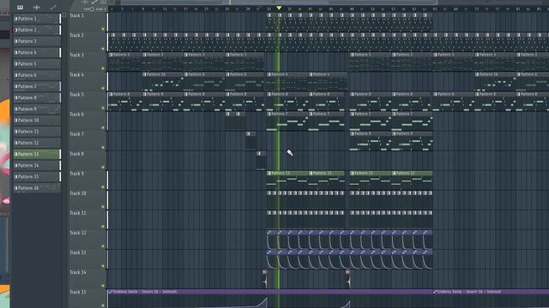Select Pattern 2 in the picker
The image size is (549, 308).
(37, 30)
